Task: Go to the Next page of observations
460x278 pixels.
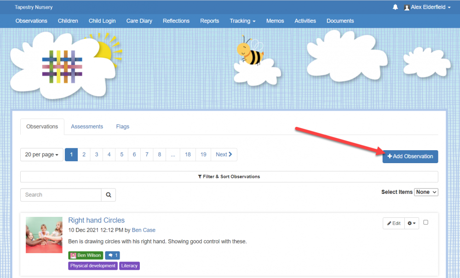Action: tap(224, 154)
